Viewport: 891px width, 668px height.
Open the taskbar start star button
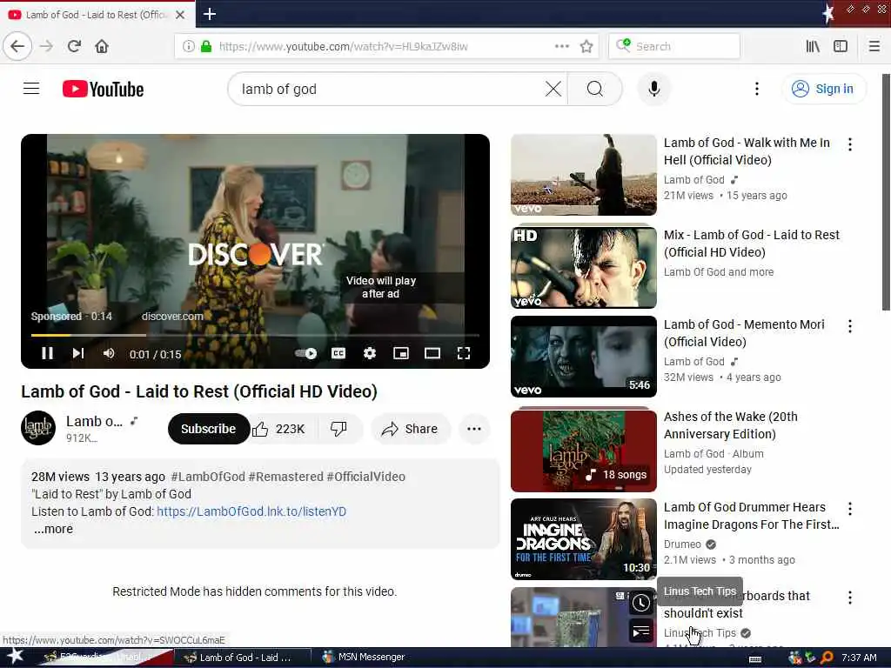tap(15, 657)
